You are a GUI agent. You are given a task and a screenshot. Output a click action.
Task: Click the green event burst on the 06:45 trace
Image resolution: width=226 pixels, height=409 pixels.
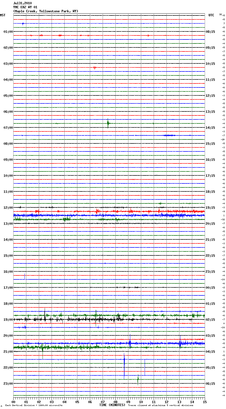[108, 123]
